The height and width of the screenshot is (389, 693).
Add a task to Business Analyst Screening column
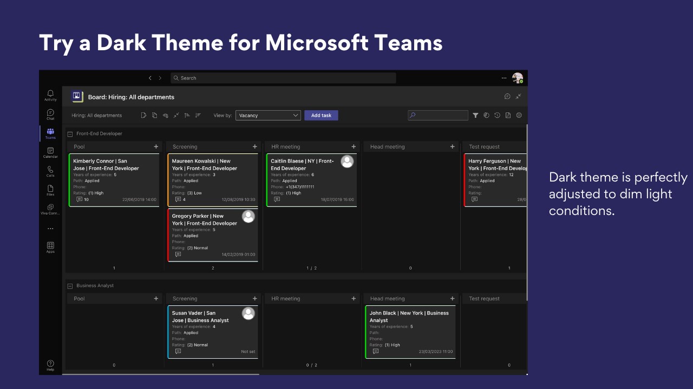point(255,298)
